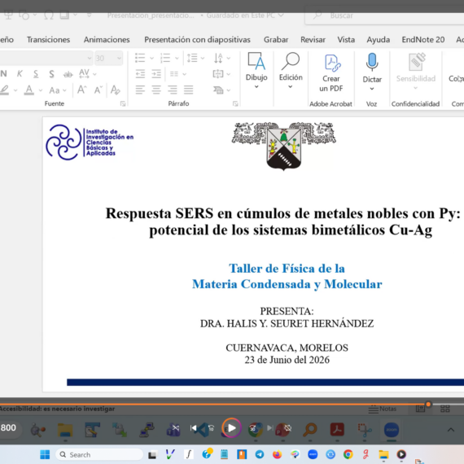Expand the numbering style arrow
The height and width of the screenshot is (464, 464).
(x=177, y=59)
